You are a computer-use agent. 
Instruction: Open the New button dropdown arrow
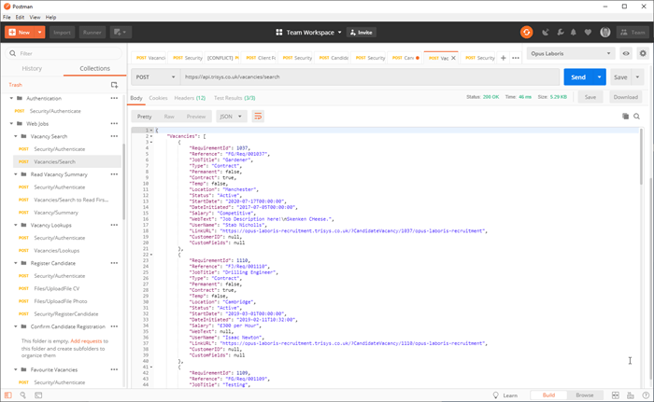(39, 32)
